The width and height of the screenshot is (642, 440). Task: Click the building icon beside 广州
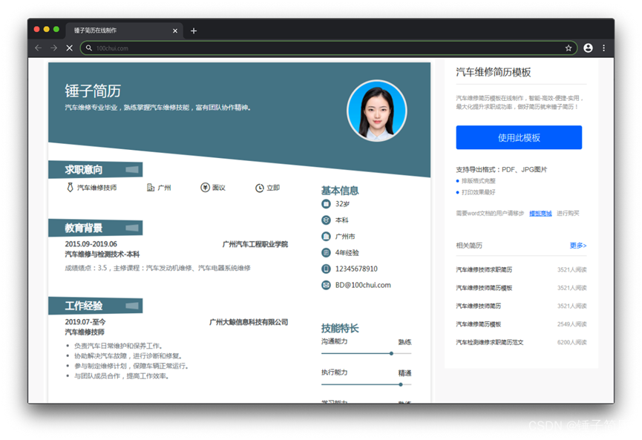tap(151, 188)
